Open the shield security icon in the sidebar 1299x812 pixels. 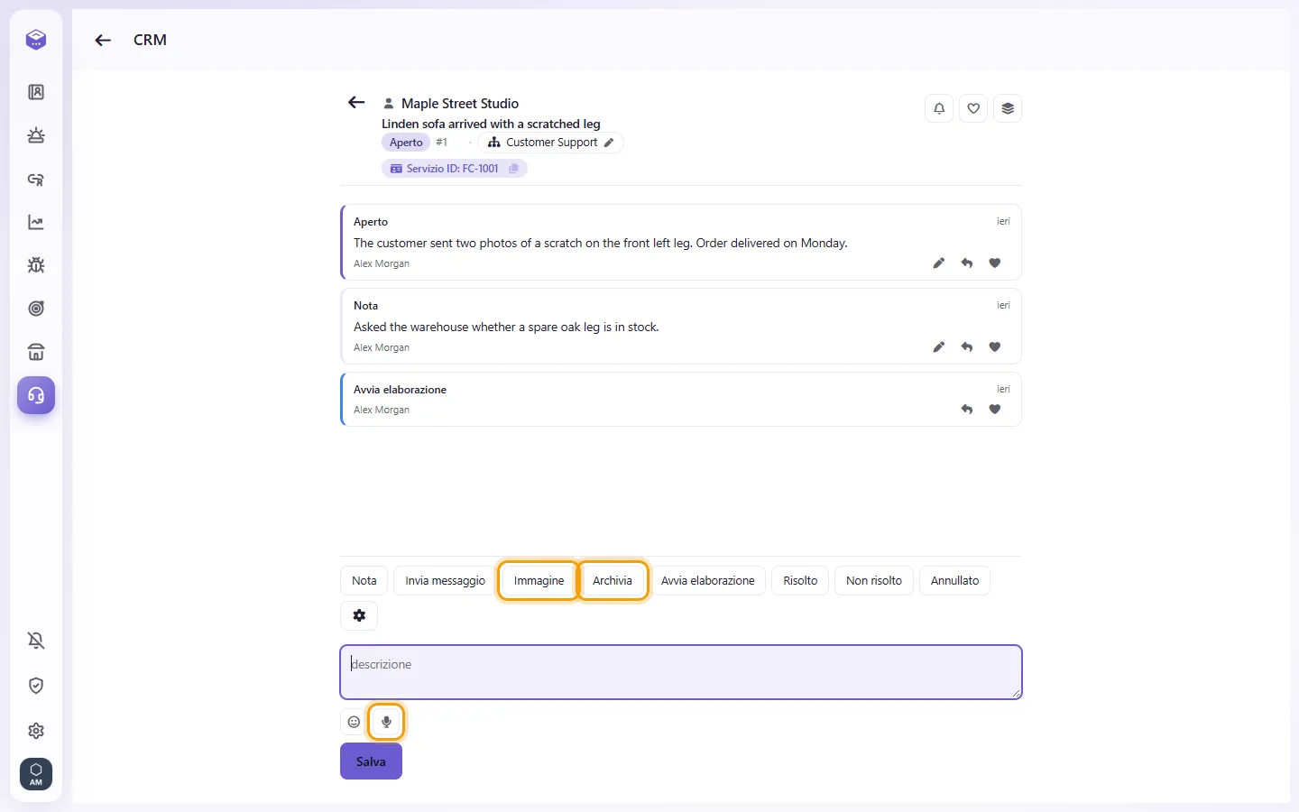(x=36, y=686)
